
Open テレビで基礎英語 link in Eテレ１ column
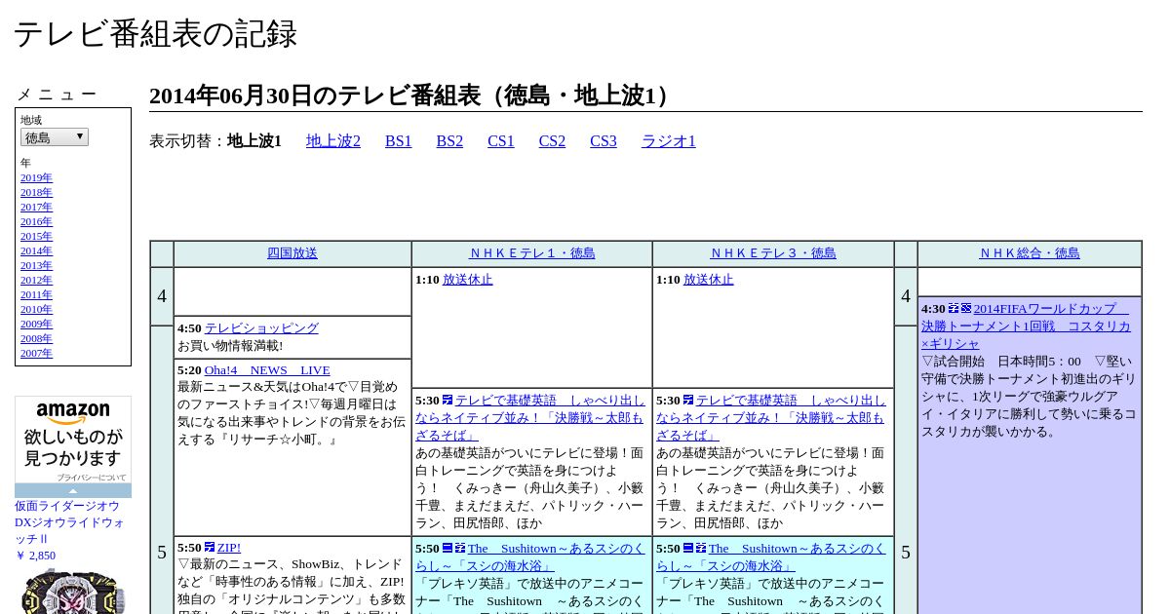[x=529, y=417]
